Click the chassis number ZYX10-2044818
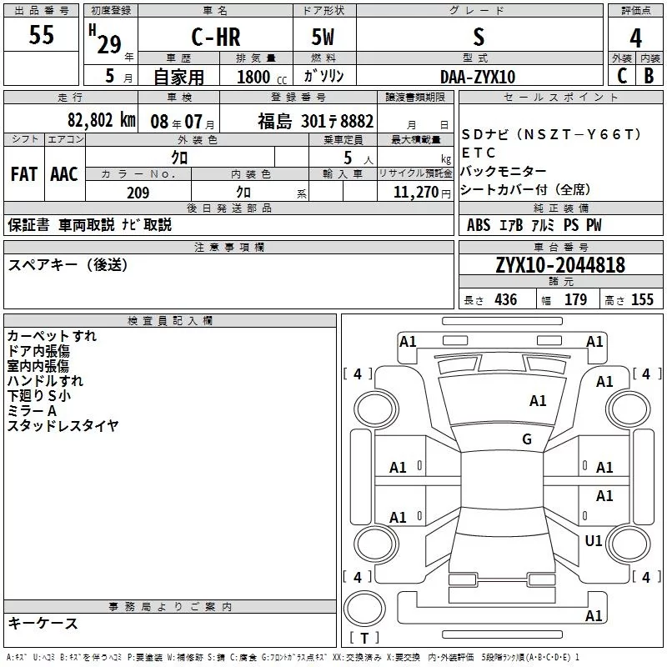667x667 pixels. pyautogui.click(x=559, y=265)
